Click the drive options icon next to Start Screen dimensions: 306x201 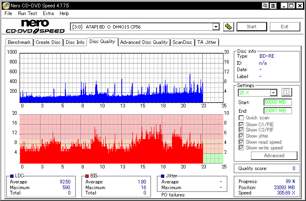click(228, 26)
